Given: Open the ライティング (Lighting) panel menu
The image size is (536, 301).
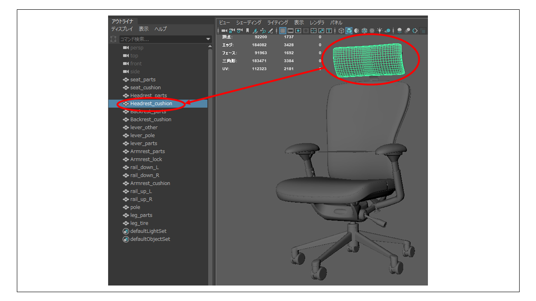Looking at the screenshot, I should pos(277,22).
